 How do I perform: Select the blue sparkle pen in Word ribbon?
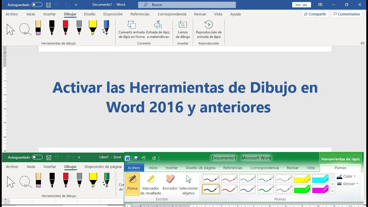tap(106, 28)
